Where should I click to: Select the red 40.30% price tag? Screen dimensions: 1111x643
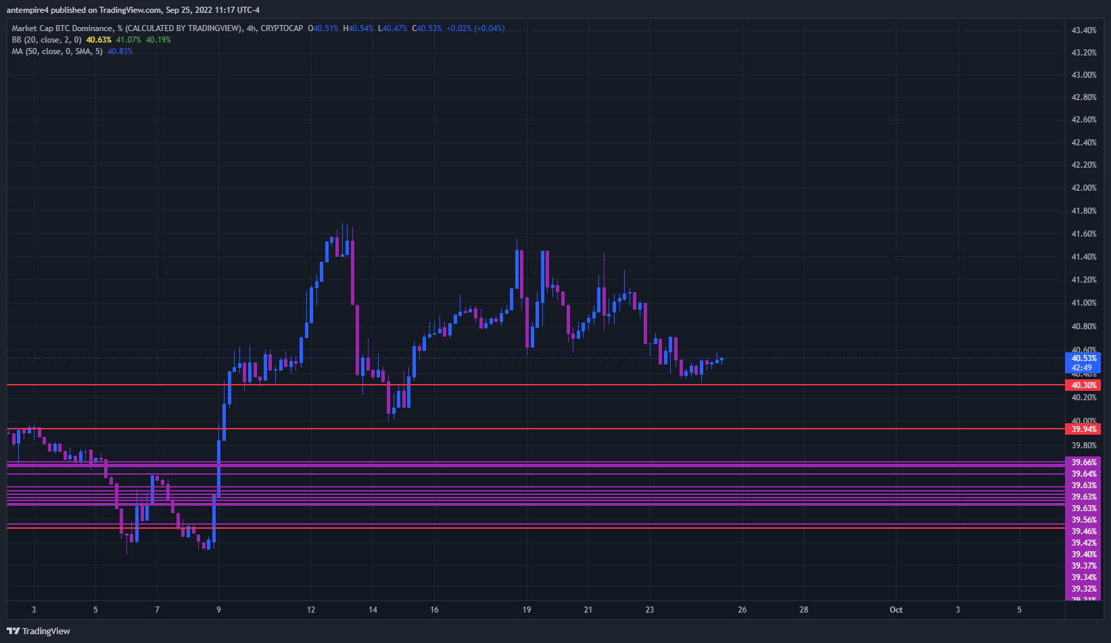1083,385
